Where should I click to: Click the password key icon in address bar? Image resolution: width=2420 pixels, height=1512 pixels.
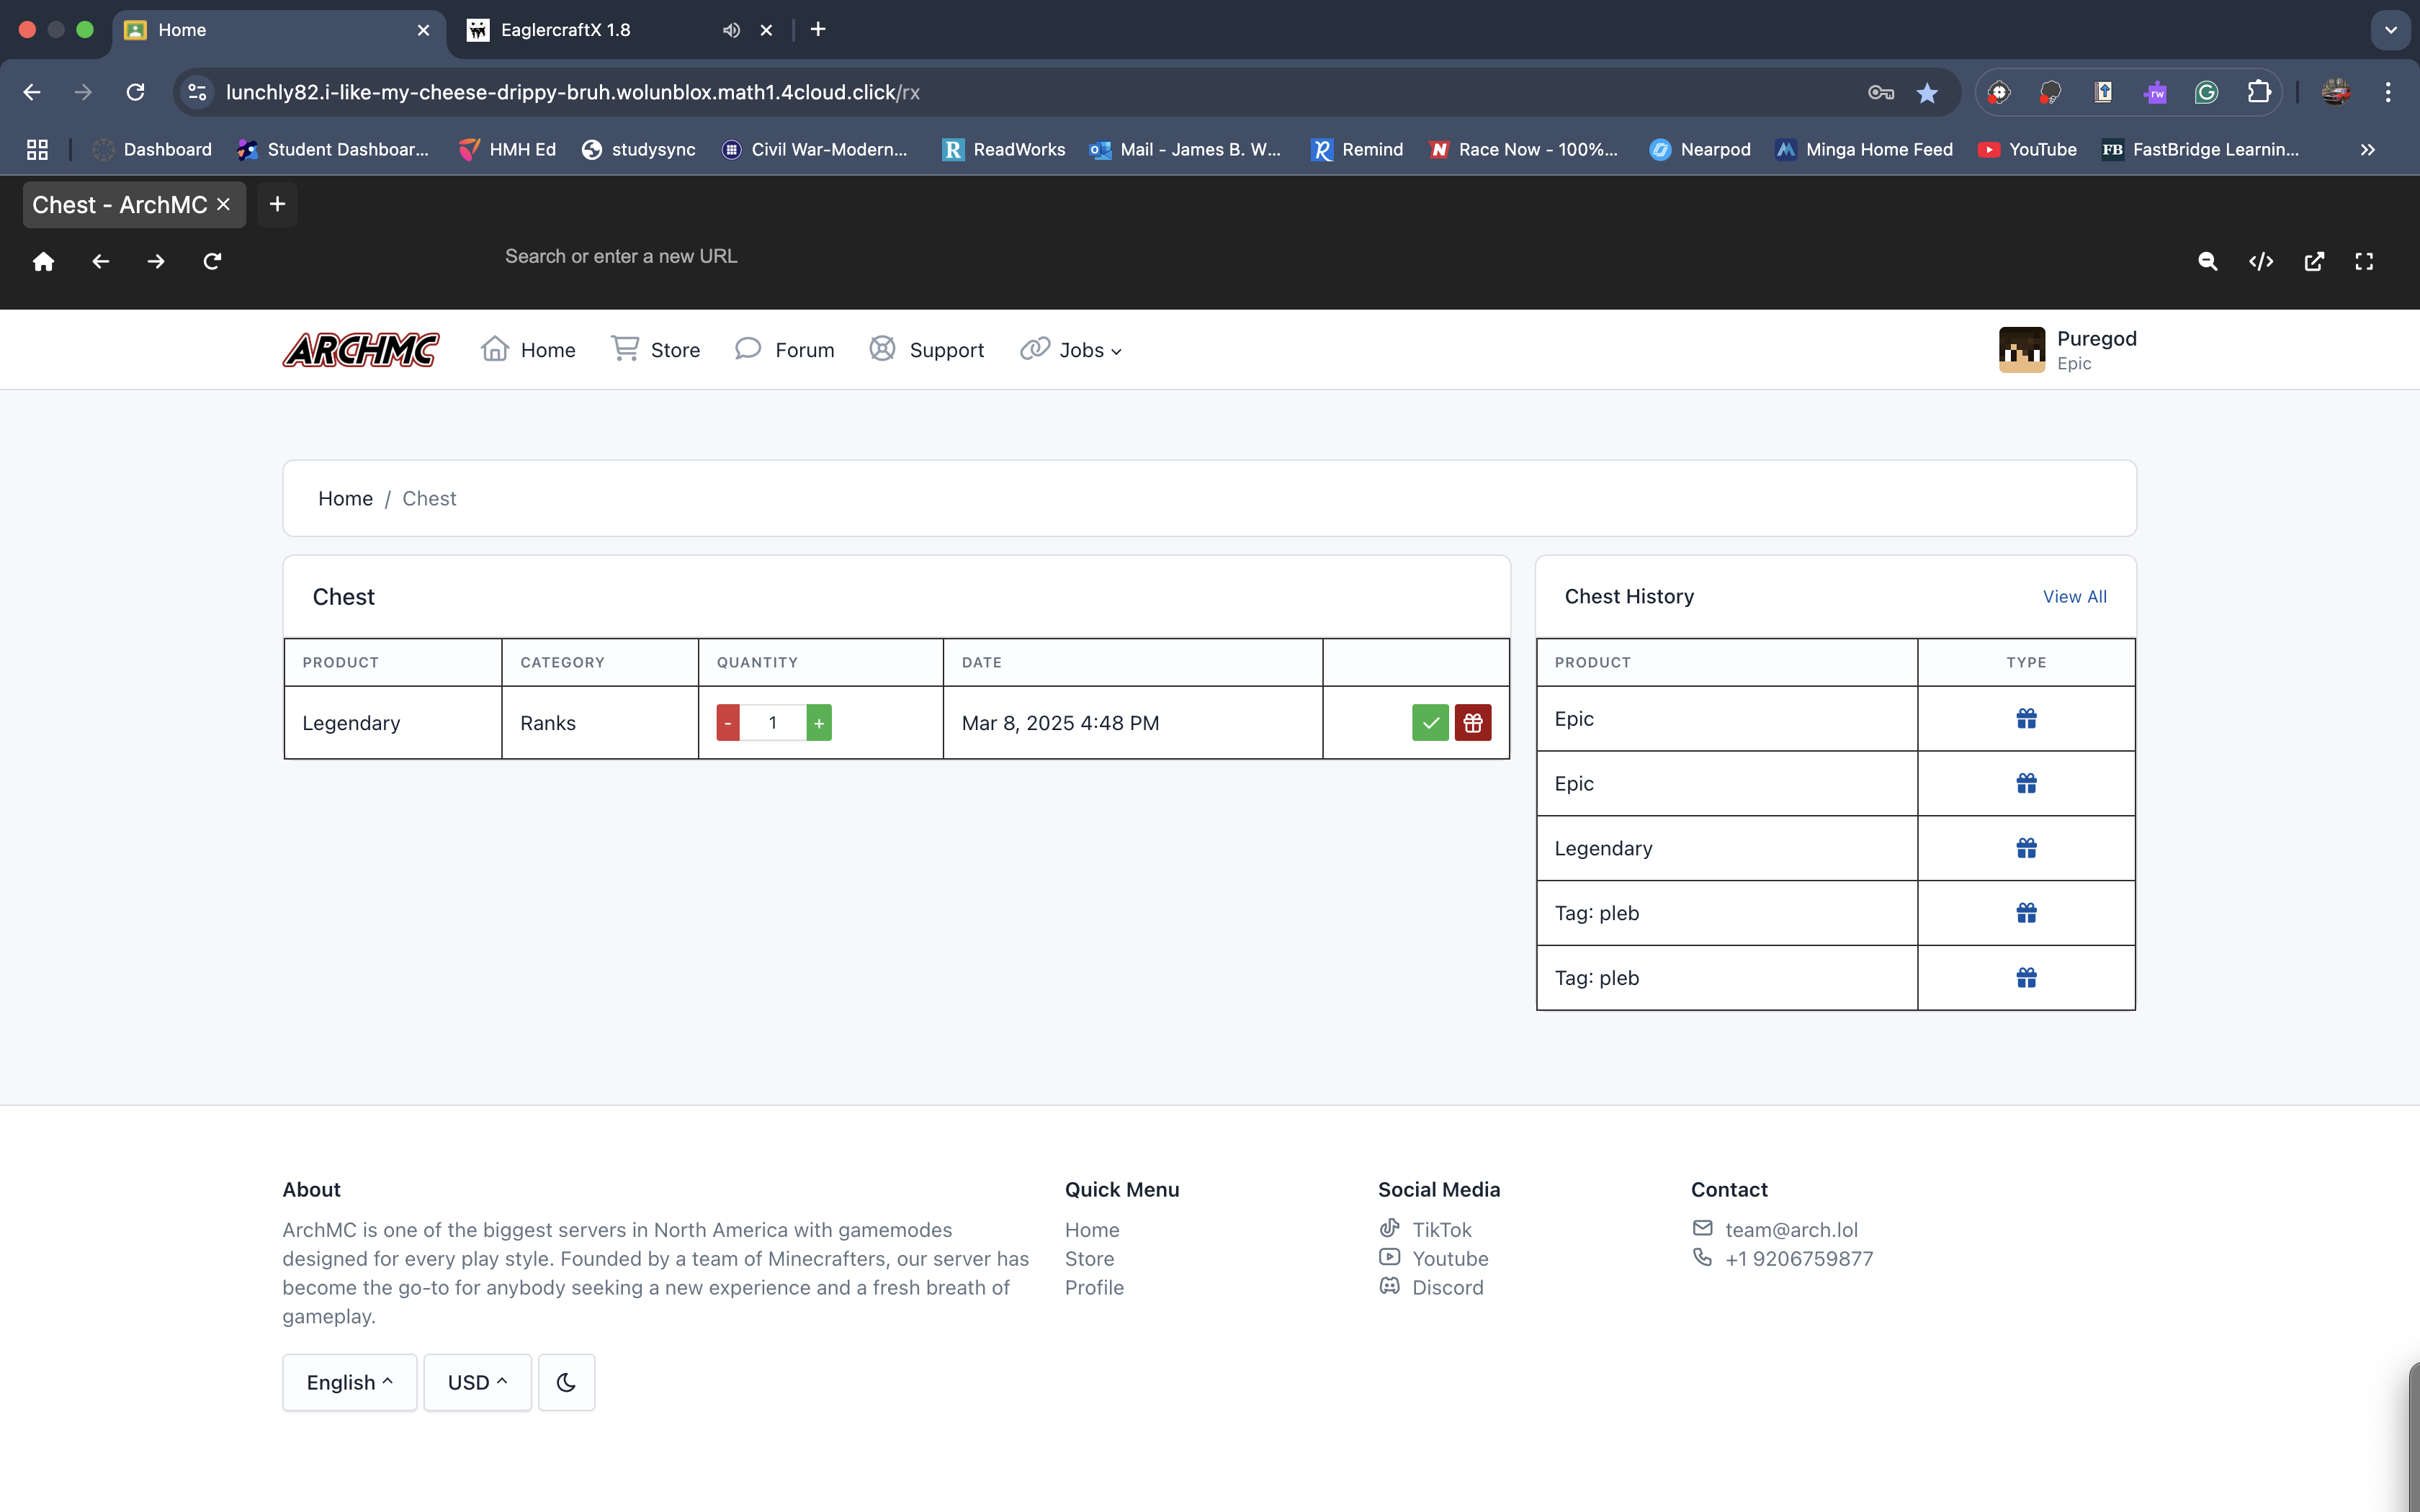point(1881,92)
